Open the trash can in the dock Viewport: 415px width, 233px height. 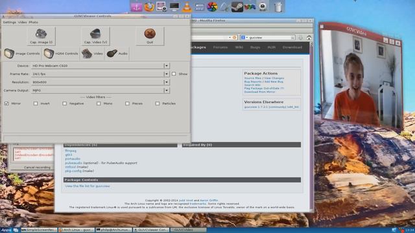278,6
